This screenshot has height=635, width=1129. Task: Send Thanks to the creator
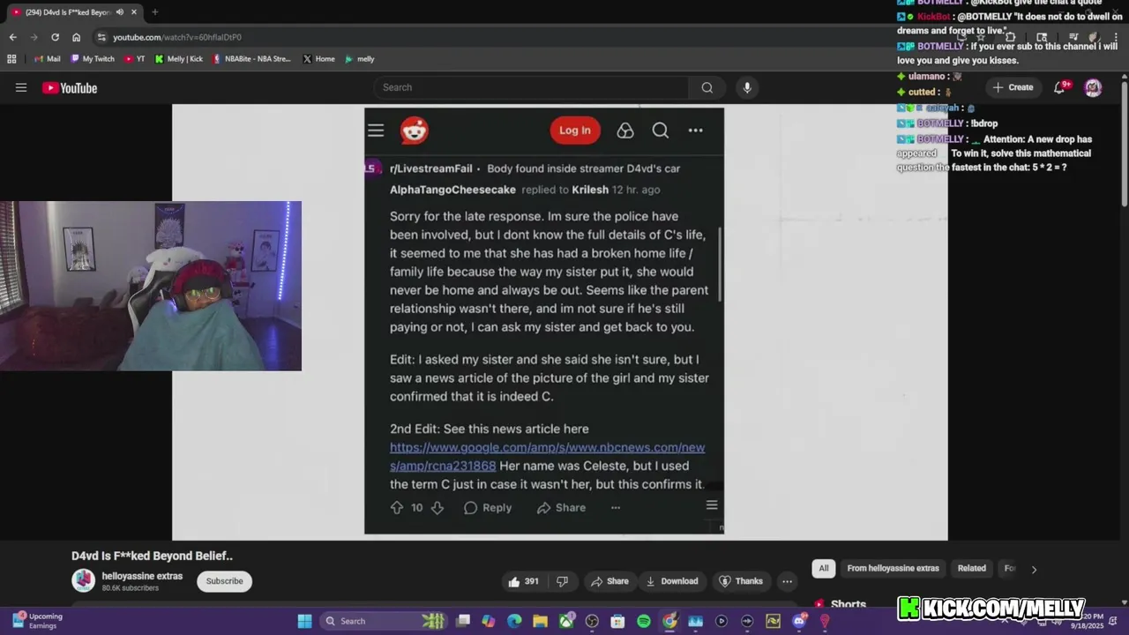point(741,581)
